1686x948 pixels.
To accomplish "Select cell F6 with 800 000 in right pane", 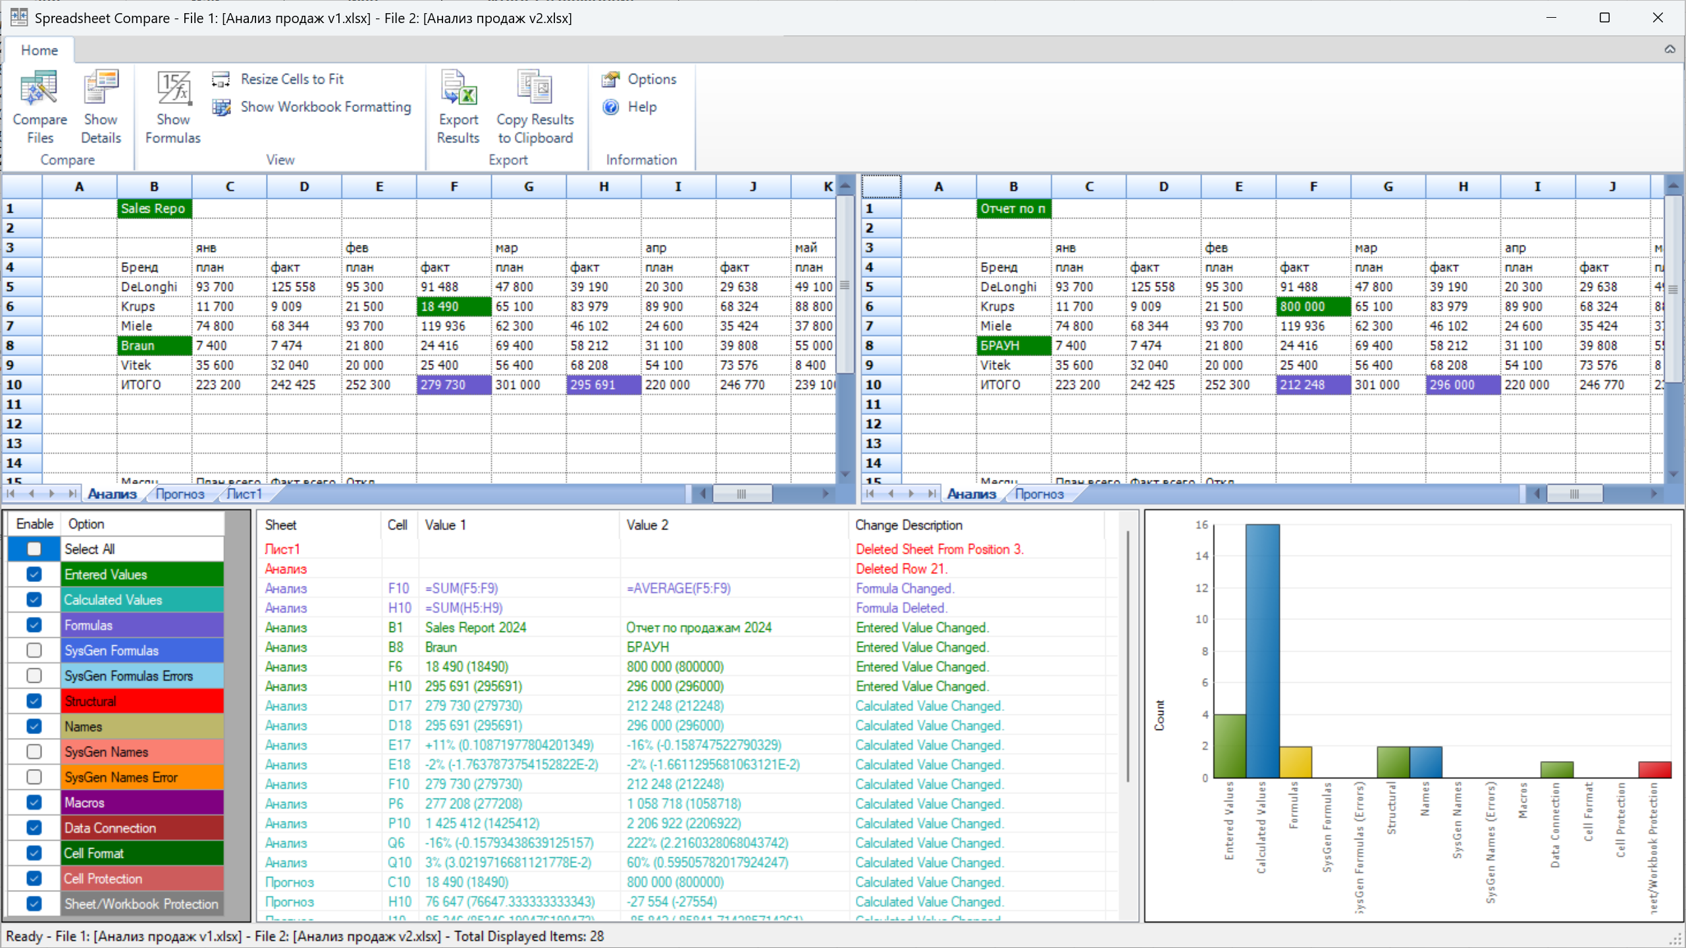I will pos(1313,306).
